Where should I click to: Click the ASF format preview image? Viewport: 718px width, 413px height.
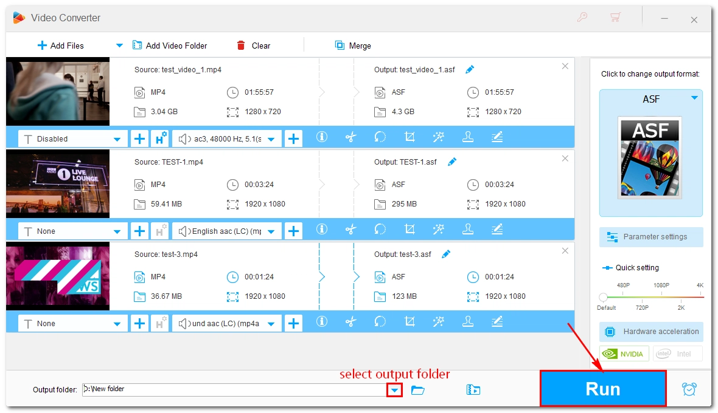[650, 158]
